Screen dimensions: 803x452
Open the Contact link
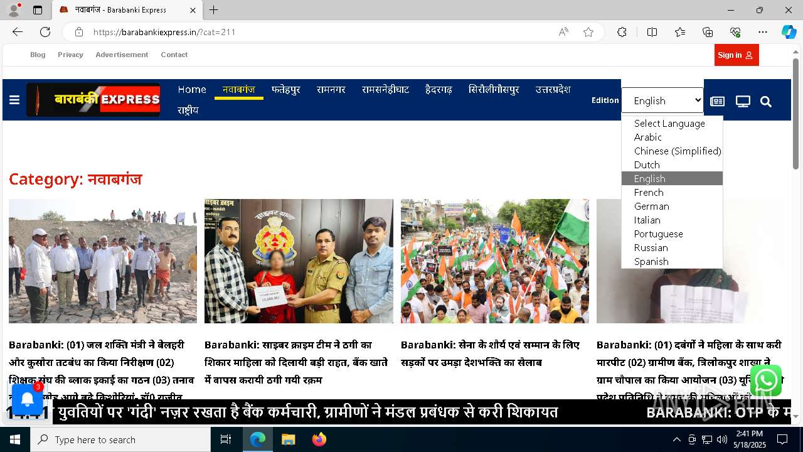coord(174,55)
